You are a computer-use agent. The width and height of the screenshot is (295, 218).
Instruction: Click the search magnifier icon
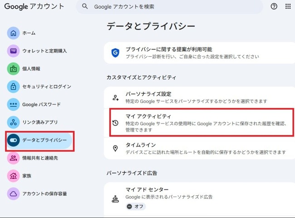(85, 6)
